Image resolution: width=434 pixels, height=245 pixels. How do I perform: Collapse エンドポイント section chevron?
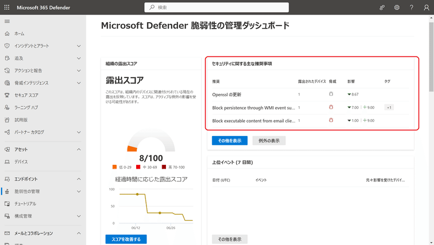[x=79, y=179]
